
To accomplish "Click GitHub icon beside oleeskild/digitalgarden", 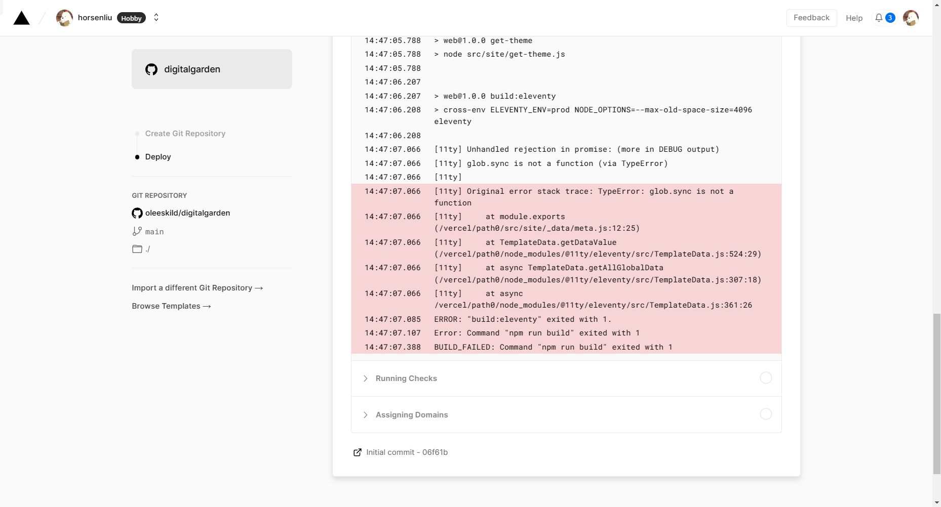I will point(137,213).
